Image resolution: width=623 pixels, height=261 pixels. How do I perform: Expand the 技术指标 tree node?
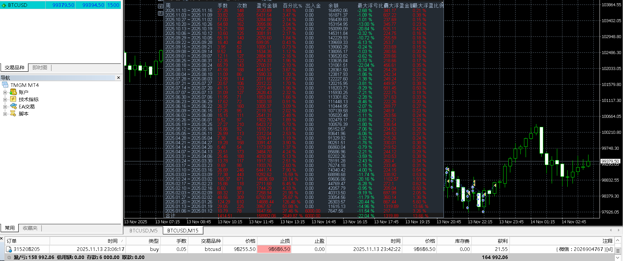tap(5, 100)
